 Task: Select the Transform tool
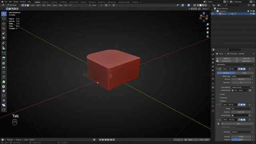pos(4,38)
